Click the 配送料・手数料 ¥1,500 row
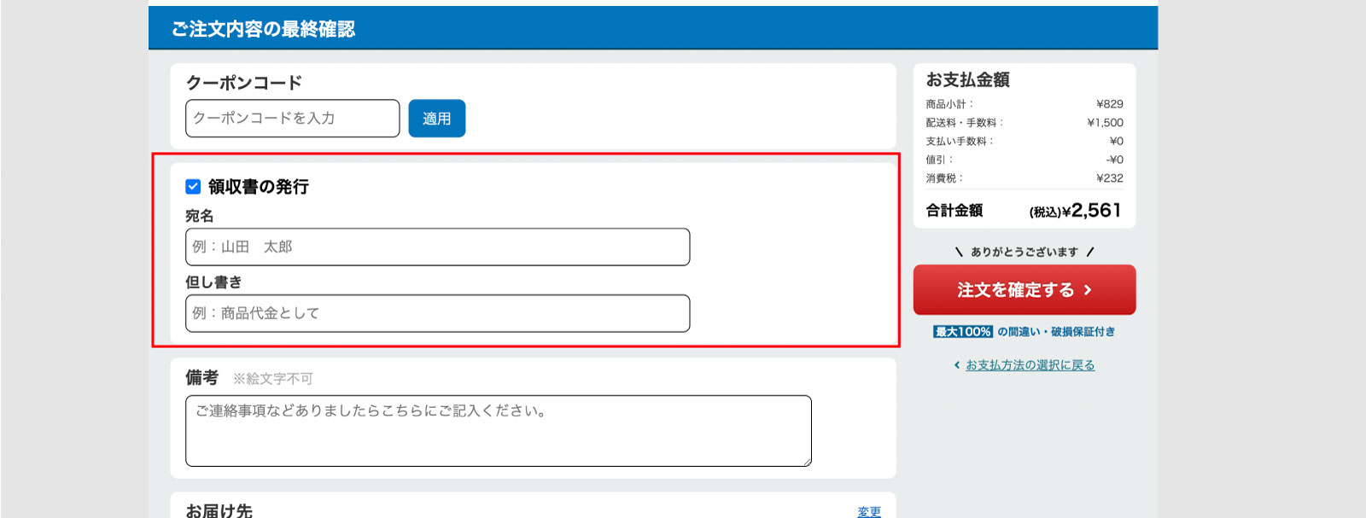The height and width of the screenshot is (518, 1366). coord(1024,123)
